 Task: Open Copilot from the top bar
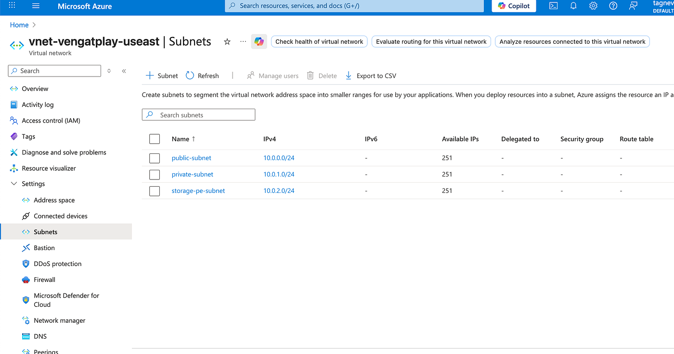coord(514,6)
